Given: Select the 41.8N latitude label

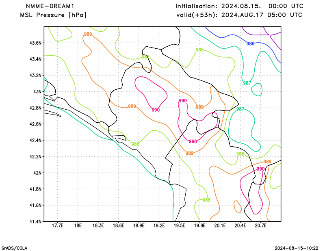Looking at the screenshot, I should [35, 189].
